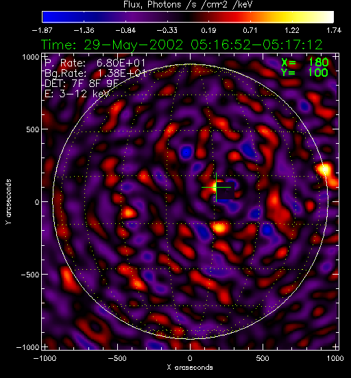Click the DET: 7F 8F 9F label
This screenshot has width=351, height=378.
82,84
